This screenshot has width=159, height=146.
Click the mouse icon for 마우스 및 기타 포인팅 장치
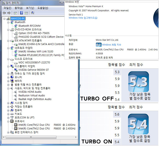pyautogui.click(x=12, y=73)
